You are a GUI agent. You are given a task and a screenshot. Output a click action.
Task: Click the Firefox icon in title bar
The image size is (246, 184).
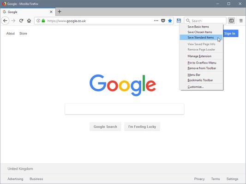(x=4, y=4)
